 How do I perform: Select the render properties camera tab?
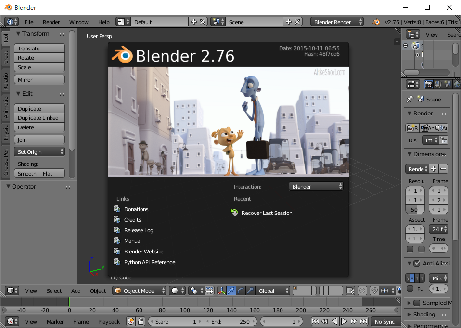click(428, 84)
